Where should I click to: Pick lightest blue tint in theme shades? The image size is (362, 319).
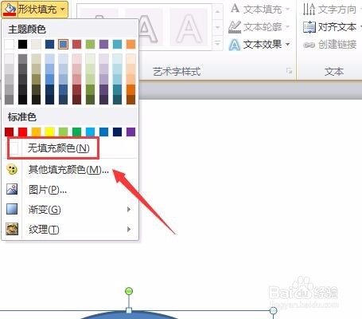[x=63, y=59]
